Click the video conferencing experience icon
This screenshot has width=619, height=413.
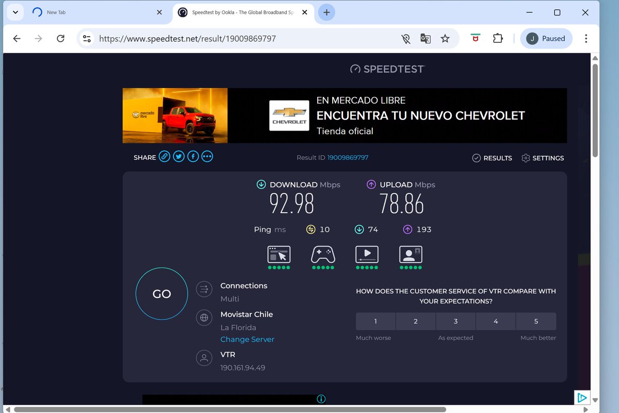point(411,255)
